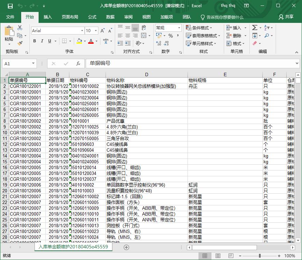The height and width of the screenshot is (260, 302).
Task: Open the Arial font name dropdown
Action: [81, 31]
